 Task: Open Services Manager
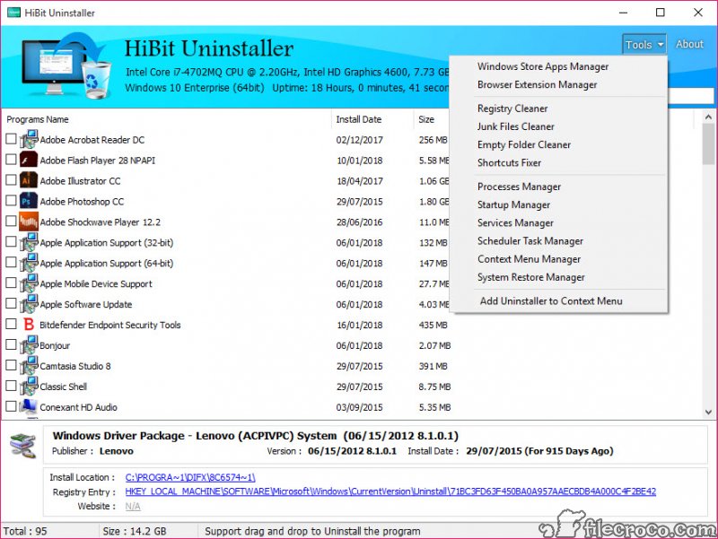[515, 222]
